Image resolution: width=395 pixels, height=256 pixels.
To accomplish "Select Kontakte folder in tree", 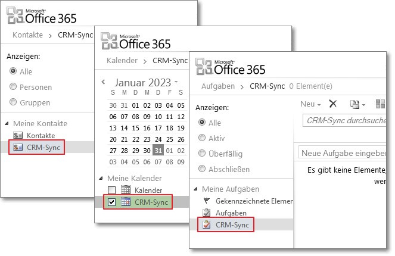I will 41,135.
